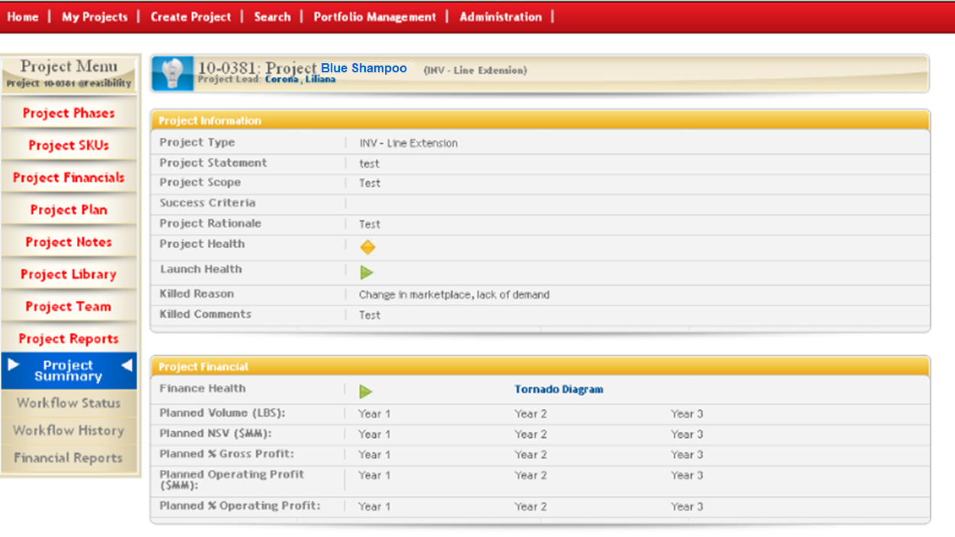Click the white arrow right of Project Summary

click(x=126, y=366)
